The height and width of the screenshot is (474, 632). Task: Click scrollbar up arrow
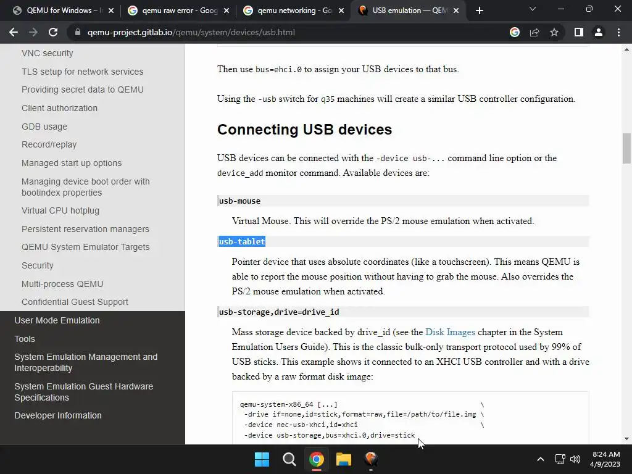coord(626,49)
